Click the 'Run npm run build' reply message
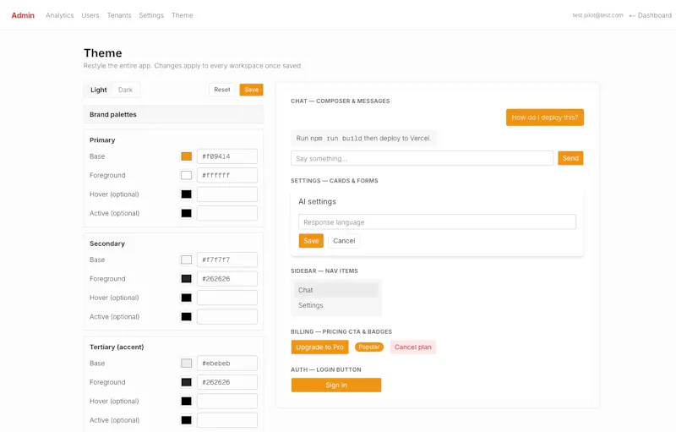The width and height of the screenshot is (676, 432). pyautogui.click(x=363, y=139)
